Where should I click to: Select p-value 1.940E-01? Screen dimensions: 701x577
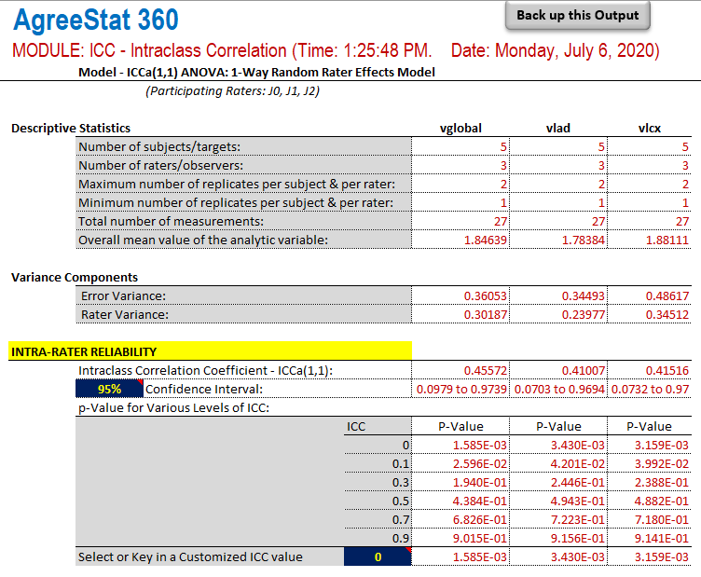480,483
